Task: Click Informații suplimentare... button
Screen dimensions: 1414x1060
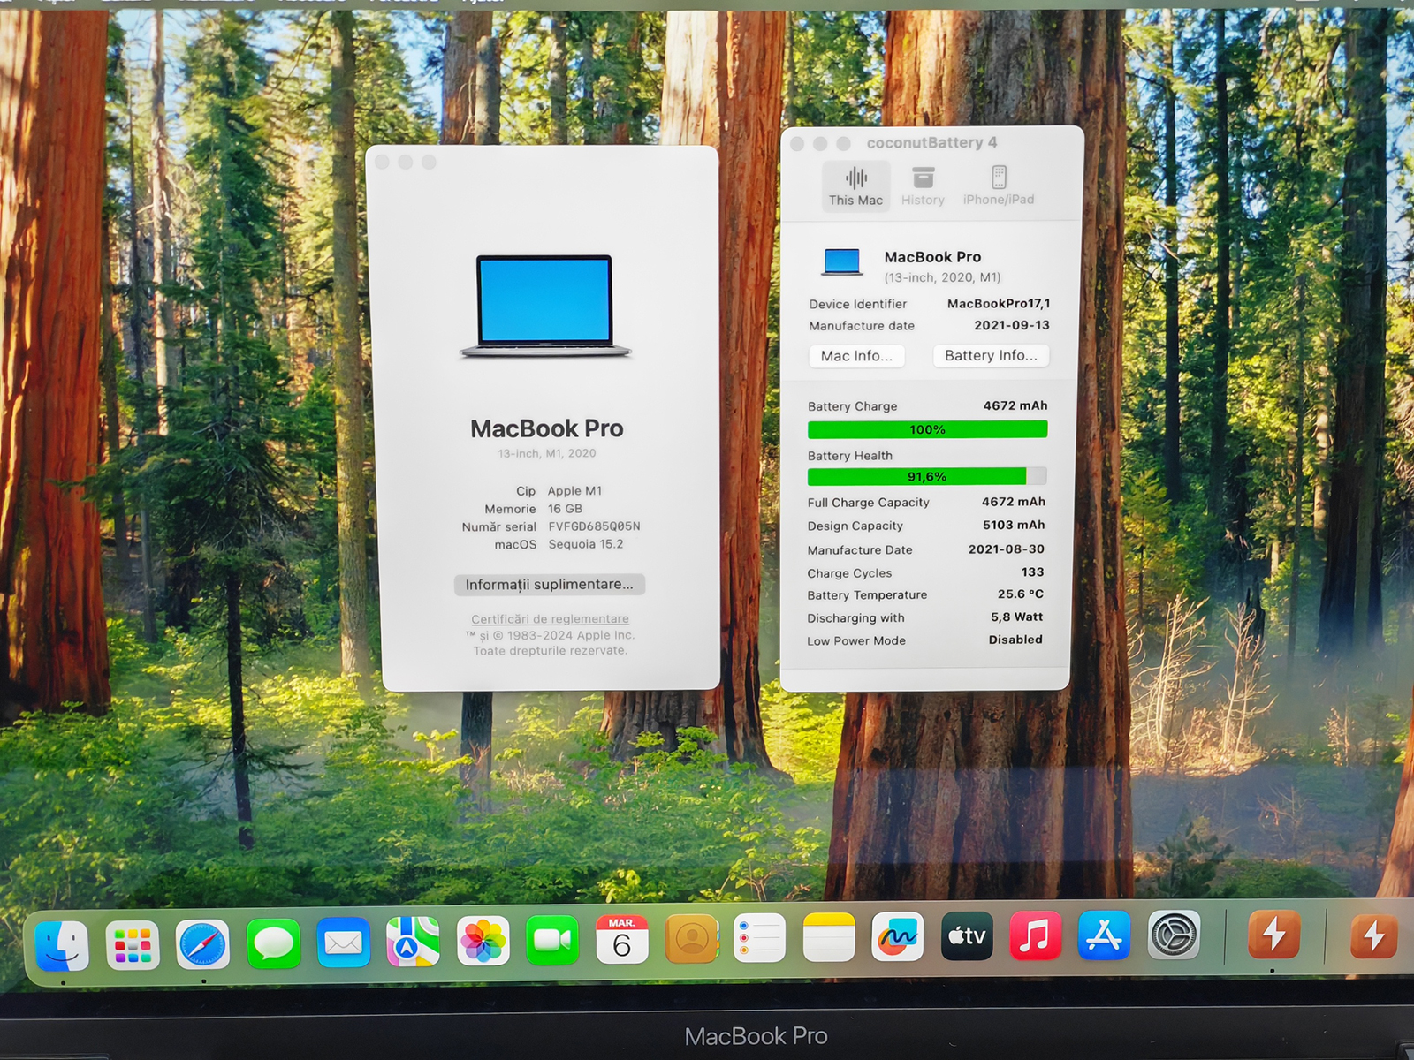Action: 550,585
